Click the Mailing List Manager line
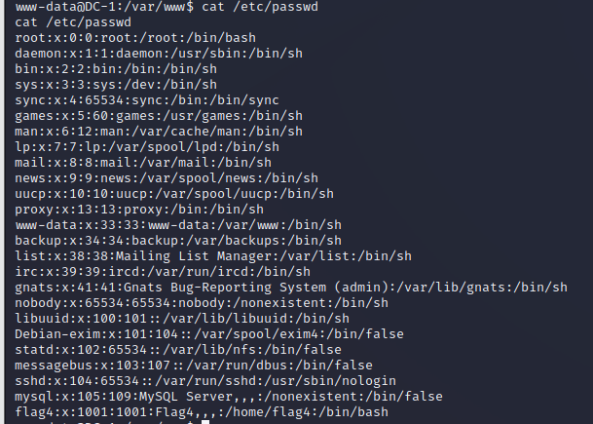This screenshot has width=593, height=424. point(213,255)
